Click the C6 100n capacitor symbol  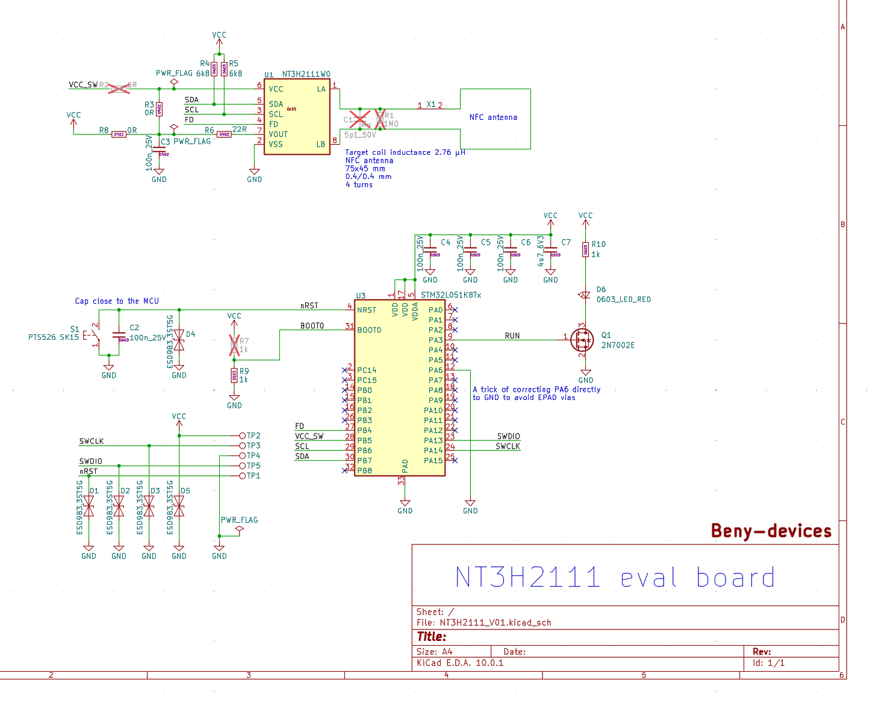point(511,249)
